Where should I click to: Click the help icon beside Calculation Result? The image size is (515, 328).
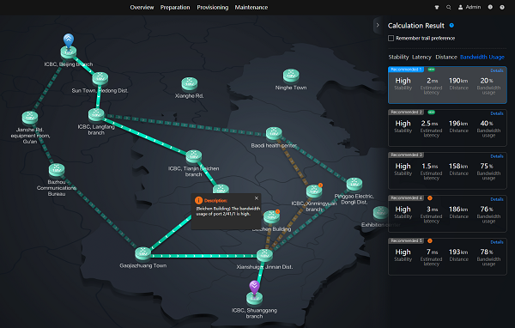[451, 25]
